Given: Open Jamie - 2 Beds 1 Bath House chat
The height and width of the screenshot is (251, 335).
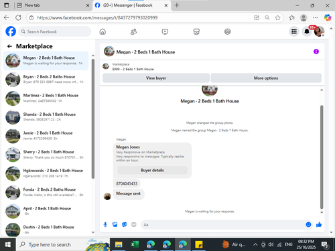Looking at the screenshot, I should click(46, 136).
